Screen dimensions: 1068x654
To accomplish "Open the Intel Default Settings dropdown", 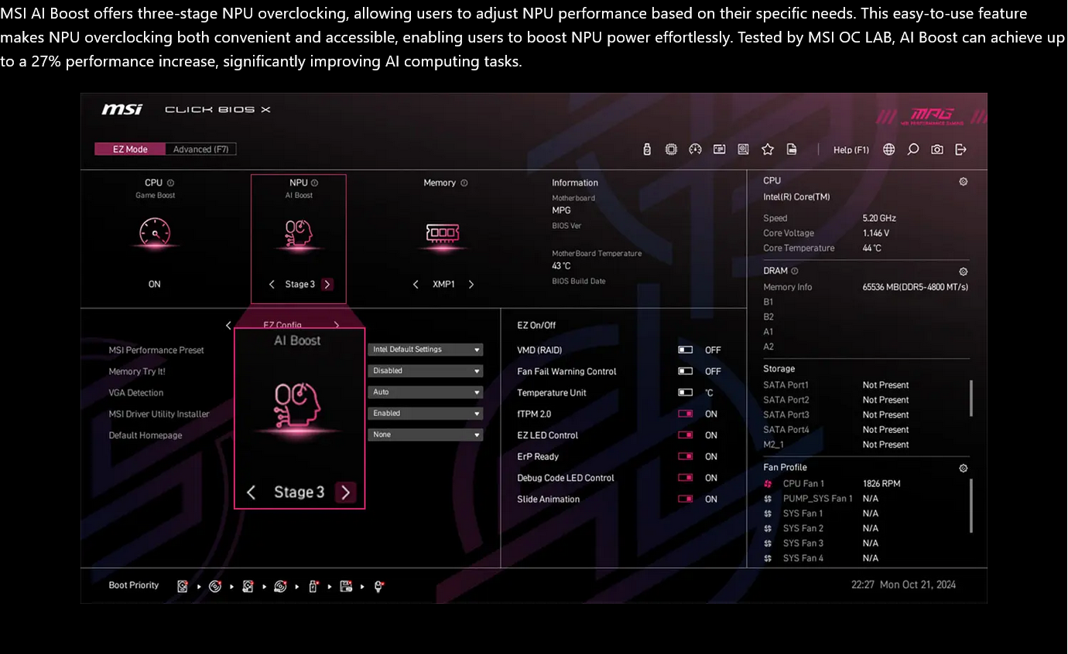I will click(x=425, y=349).
